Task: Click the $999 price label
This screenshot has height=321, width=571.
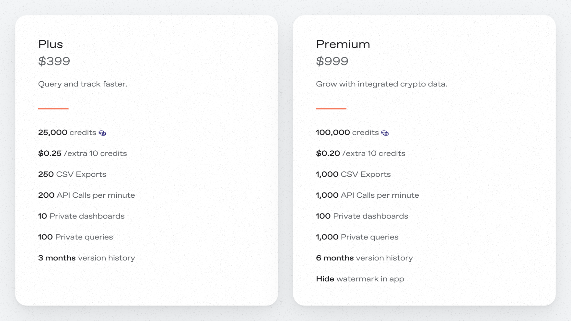Action: (x=332, y=61)
